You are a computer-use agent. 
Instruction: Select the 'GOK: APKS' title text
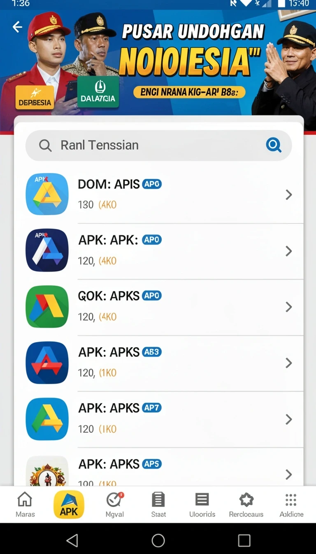coord(109,296)
